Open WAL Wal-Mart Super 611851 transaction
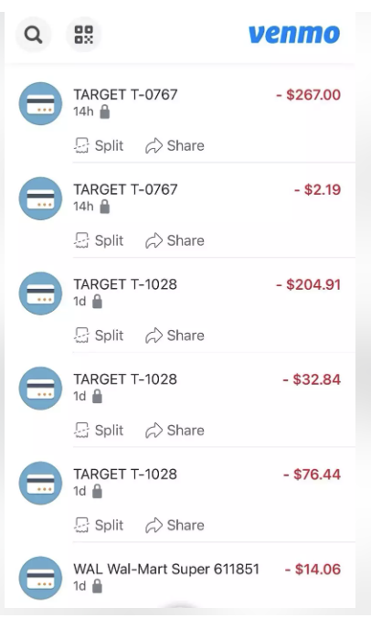Screen dimensions: 371x618 166,570
